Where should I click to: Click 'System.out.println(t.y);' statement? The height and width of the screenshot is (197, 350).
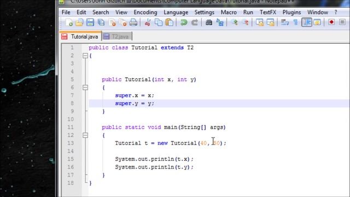pyautogui.click(x=154, y=167)
